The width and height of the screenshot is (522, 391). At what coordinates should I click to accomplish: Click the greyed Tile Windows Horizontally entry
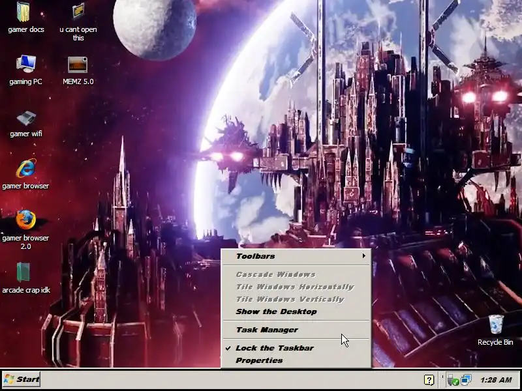(296, 287)
